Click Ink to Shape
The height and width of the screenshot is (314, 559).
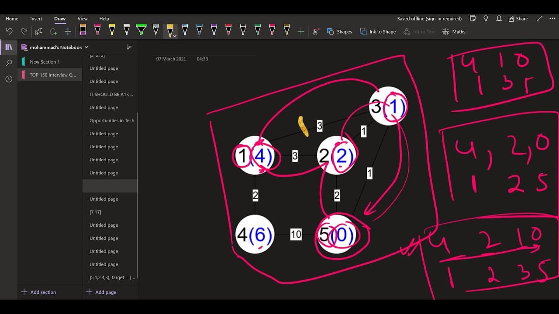pyautogui.click(x=378, y=31)
